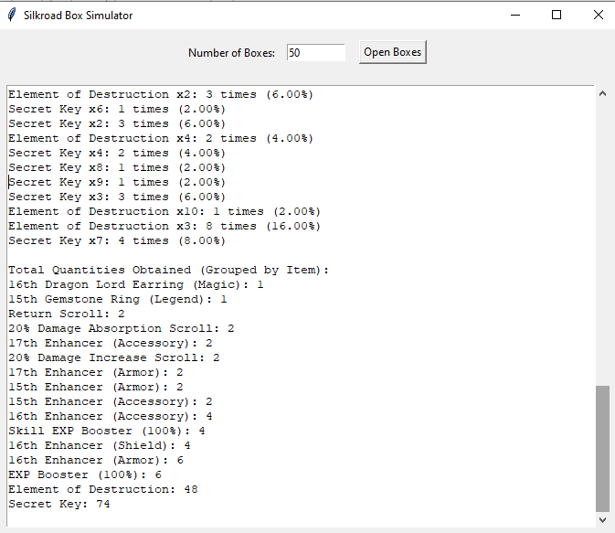The image size is (615, 533).
Task: Click the '16th Dragon Lord Earring (Magic)' line
Action: (x=136, y=284)
